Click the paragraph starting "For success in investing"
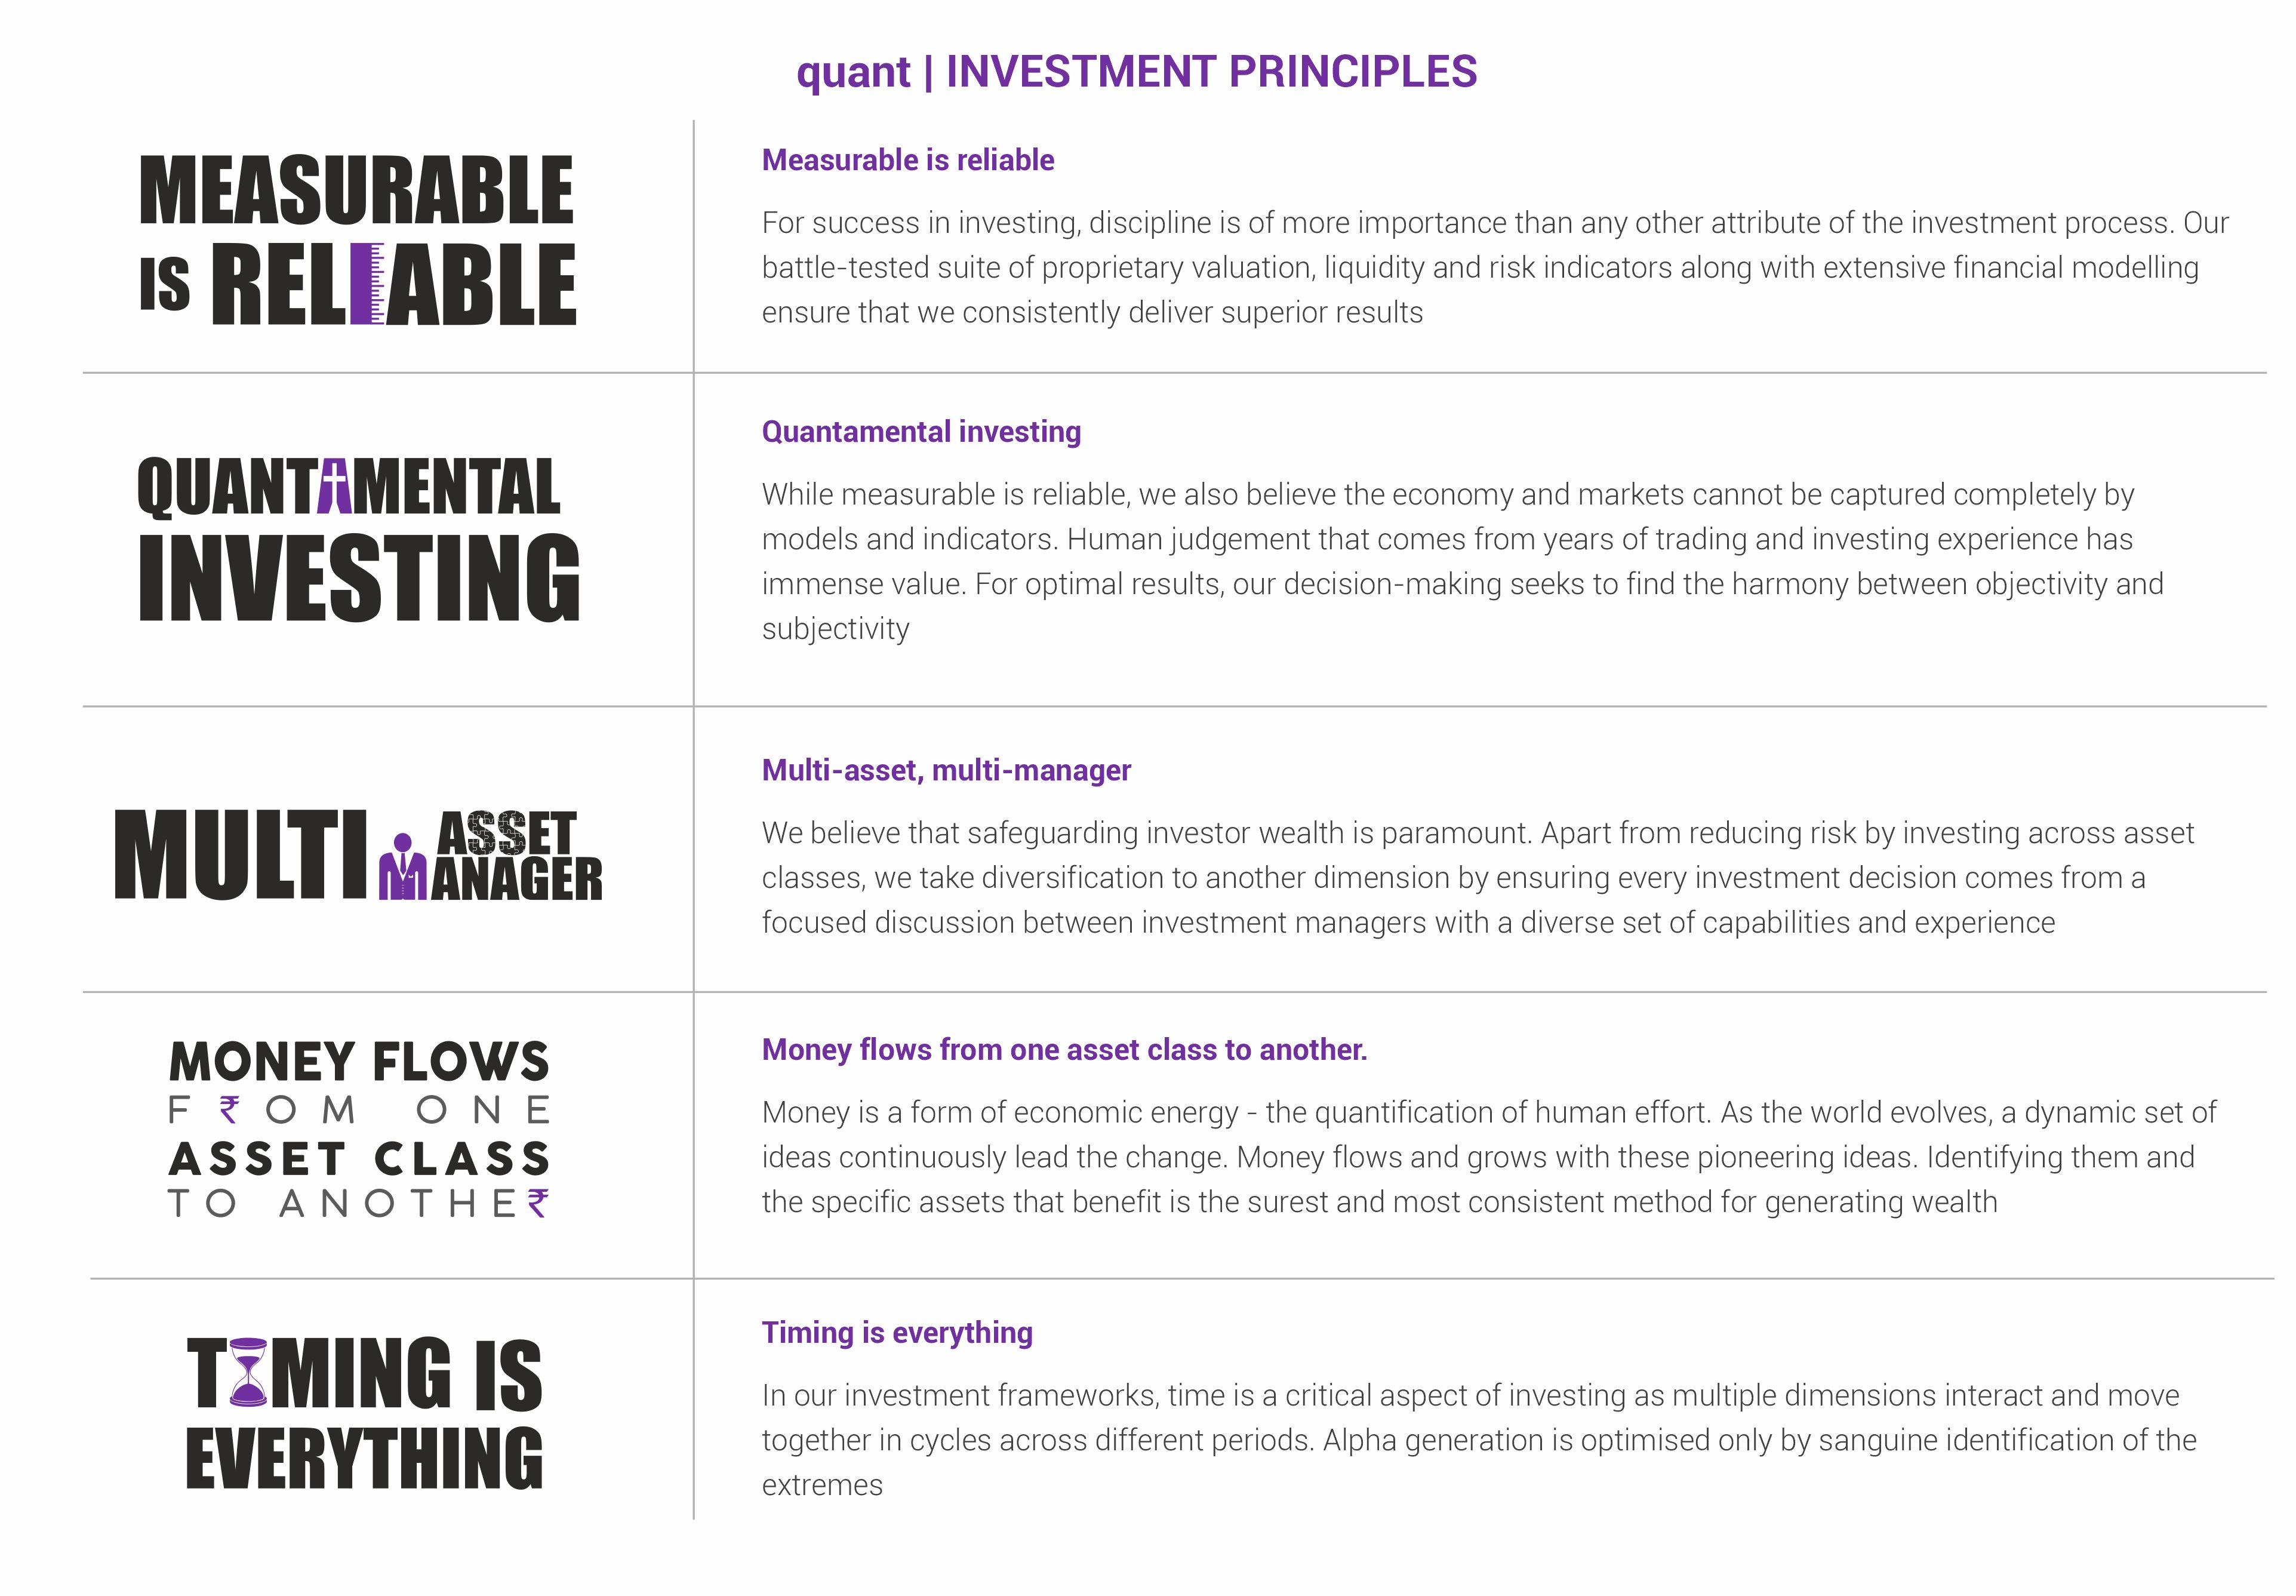Viewport: 2296px width, 1596px height. [1494, 267]
